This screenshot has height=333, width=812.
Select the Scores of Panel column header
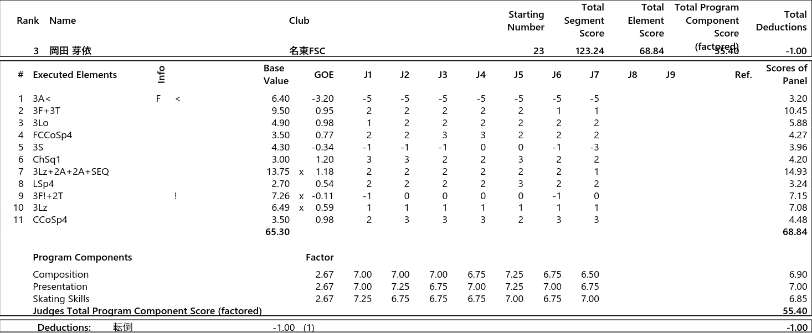pos(786,75)
